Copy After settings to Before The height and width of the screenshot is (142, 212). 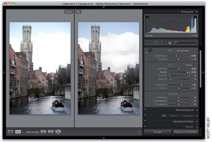(51, 132)
